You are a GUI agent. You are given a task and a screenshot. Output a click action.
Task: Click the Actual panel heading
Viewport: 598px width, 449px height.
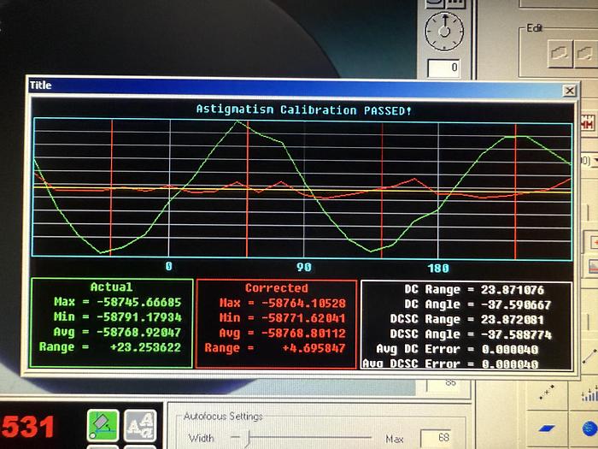click(x=111, y=287)
